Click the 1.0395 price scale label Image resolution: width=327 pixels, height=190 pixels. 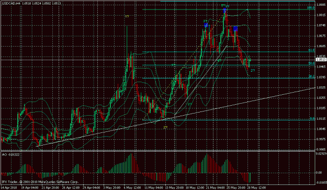(321, 77)
